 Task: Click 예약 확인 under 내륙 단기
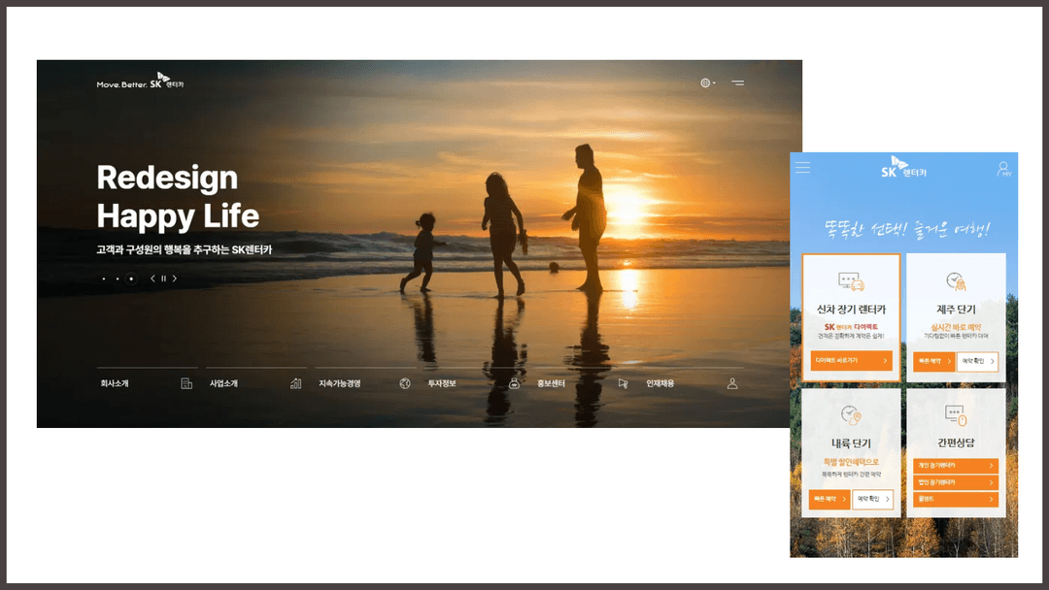[873, 499]
